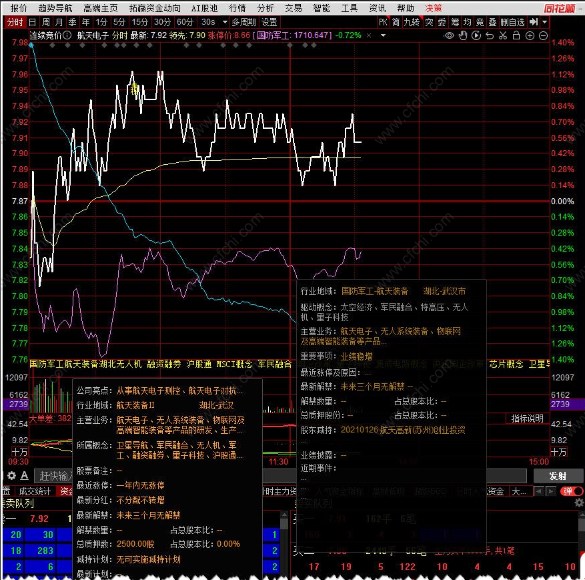Select the 1分 period
585x580 pixels.
coord(101,23)
